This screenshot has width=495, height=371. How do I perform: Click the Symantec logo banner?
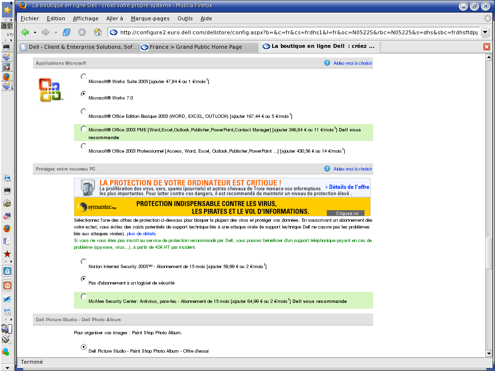tap(97, 207)
